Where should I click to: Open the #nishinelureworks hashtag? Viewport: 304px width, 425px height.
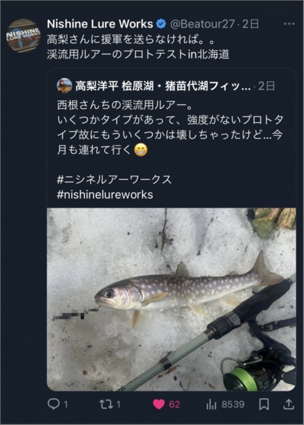(105, 194)
